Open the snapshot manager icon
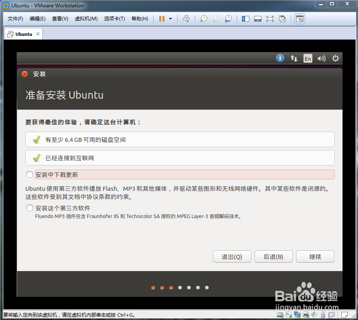Image resolution: width=358 pixels, height=320 pixels. 228,19
